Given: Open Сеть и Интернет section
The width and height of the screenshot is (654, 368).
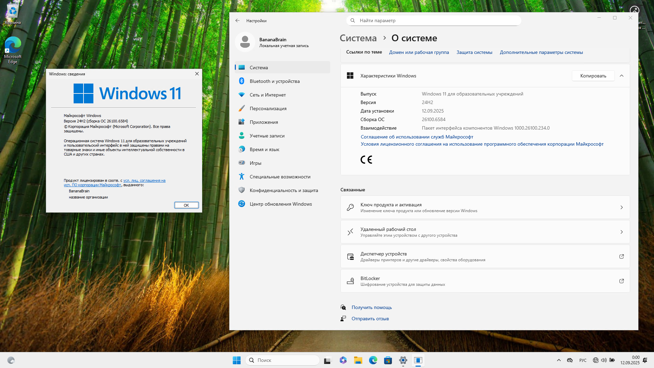Looking at the screenshot, I should pos(283,95).
